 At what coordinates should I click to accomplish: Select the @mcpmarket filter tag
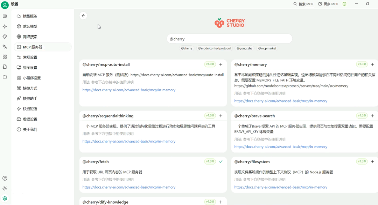(267, 48)
